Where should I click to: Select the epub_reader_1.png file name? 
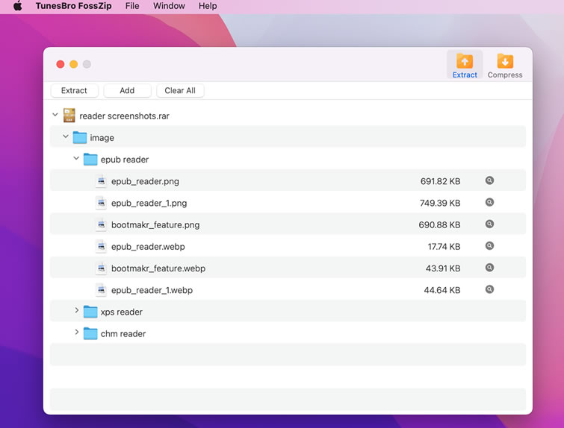pyautogui.click(x=149, y=204)
